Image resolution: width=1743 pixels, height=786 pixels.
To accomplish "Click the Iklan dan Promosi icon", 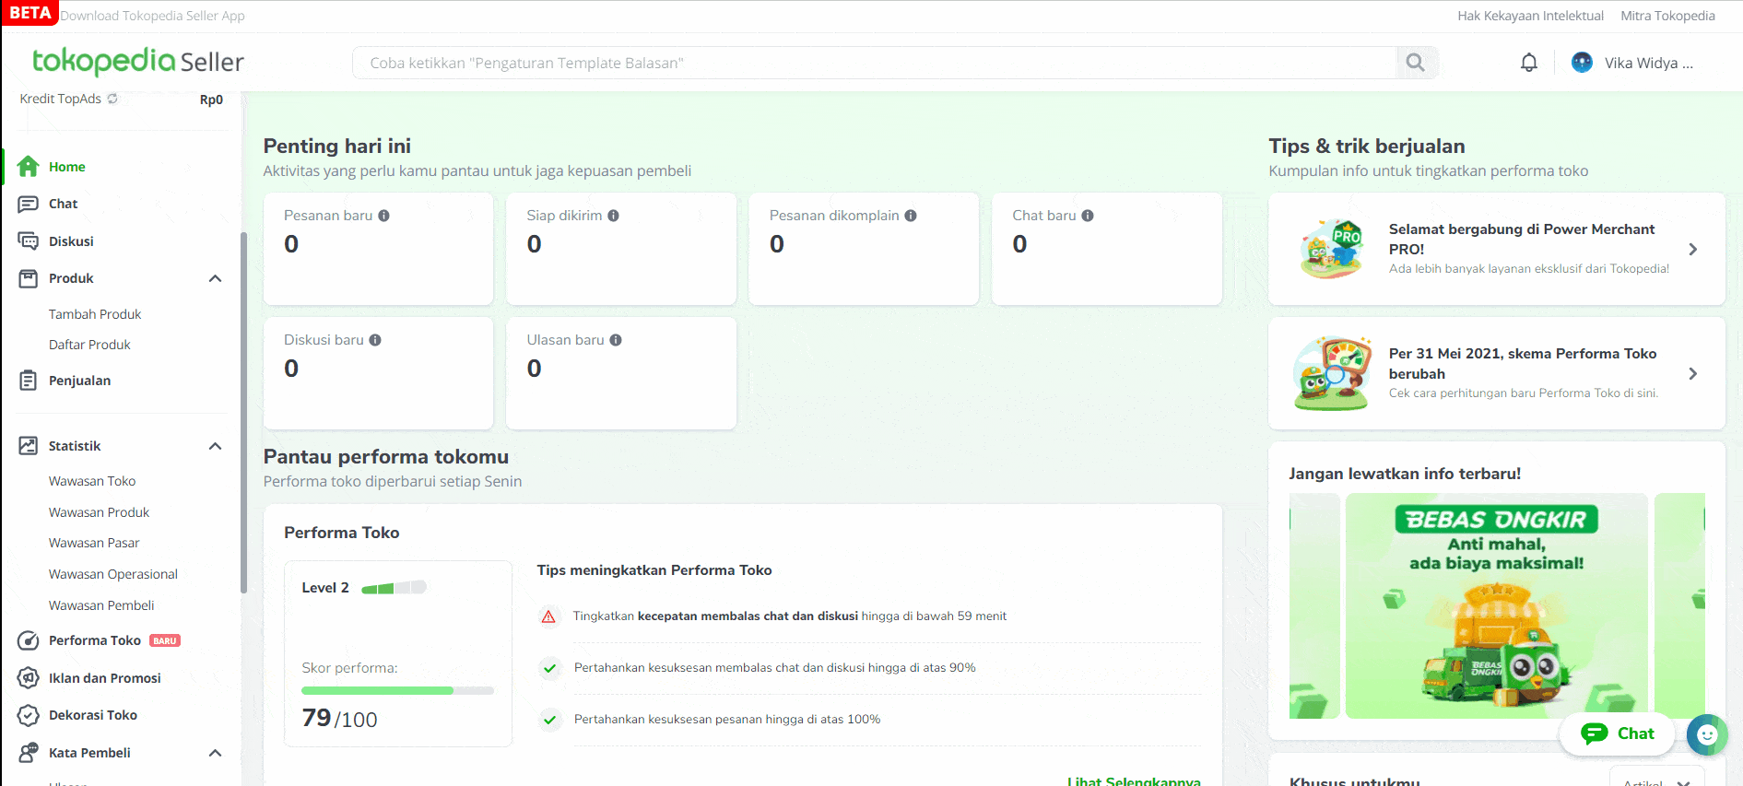I will [x=29, y=678].
